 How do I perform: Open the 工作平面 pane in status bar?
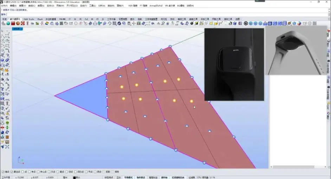6,178
